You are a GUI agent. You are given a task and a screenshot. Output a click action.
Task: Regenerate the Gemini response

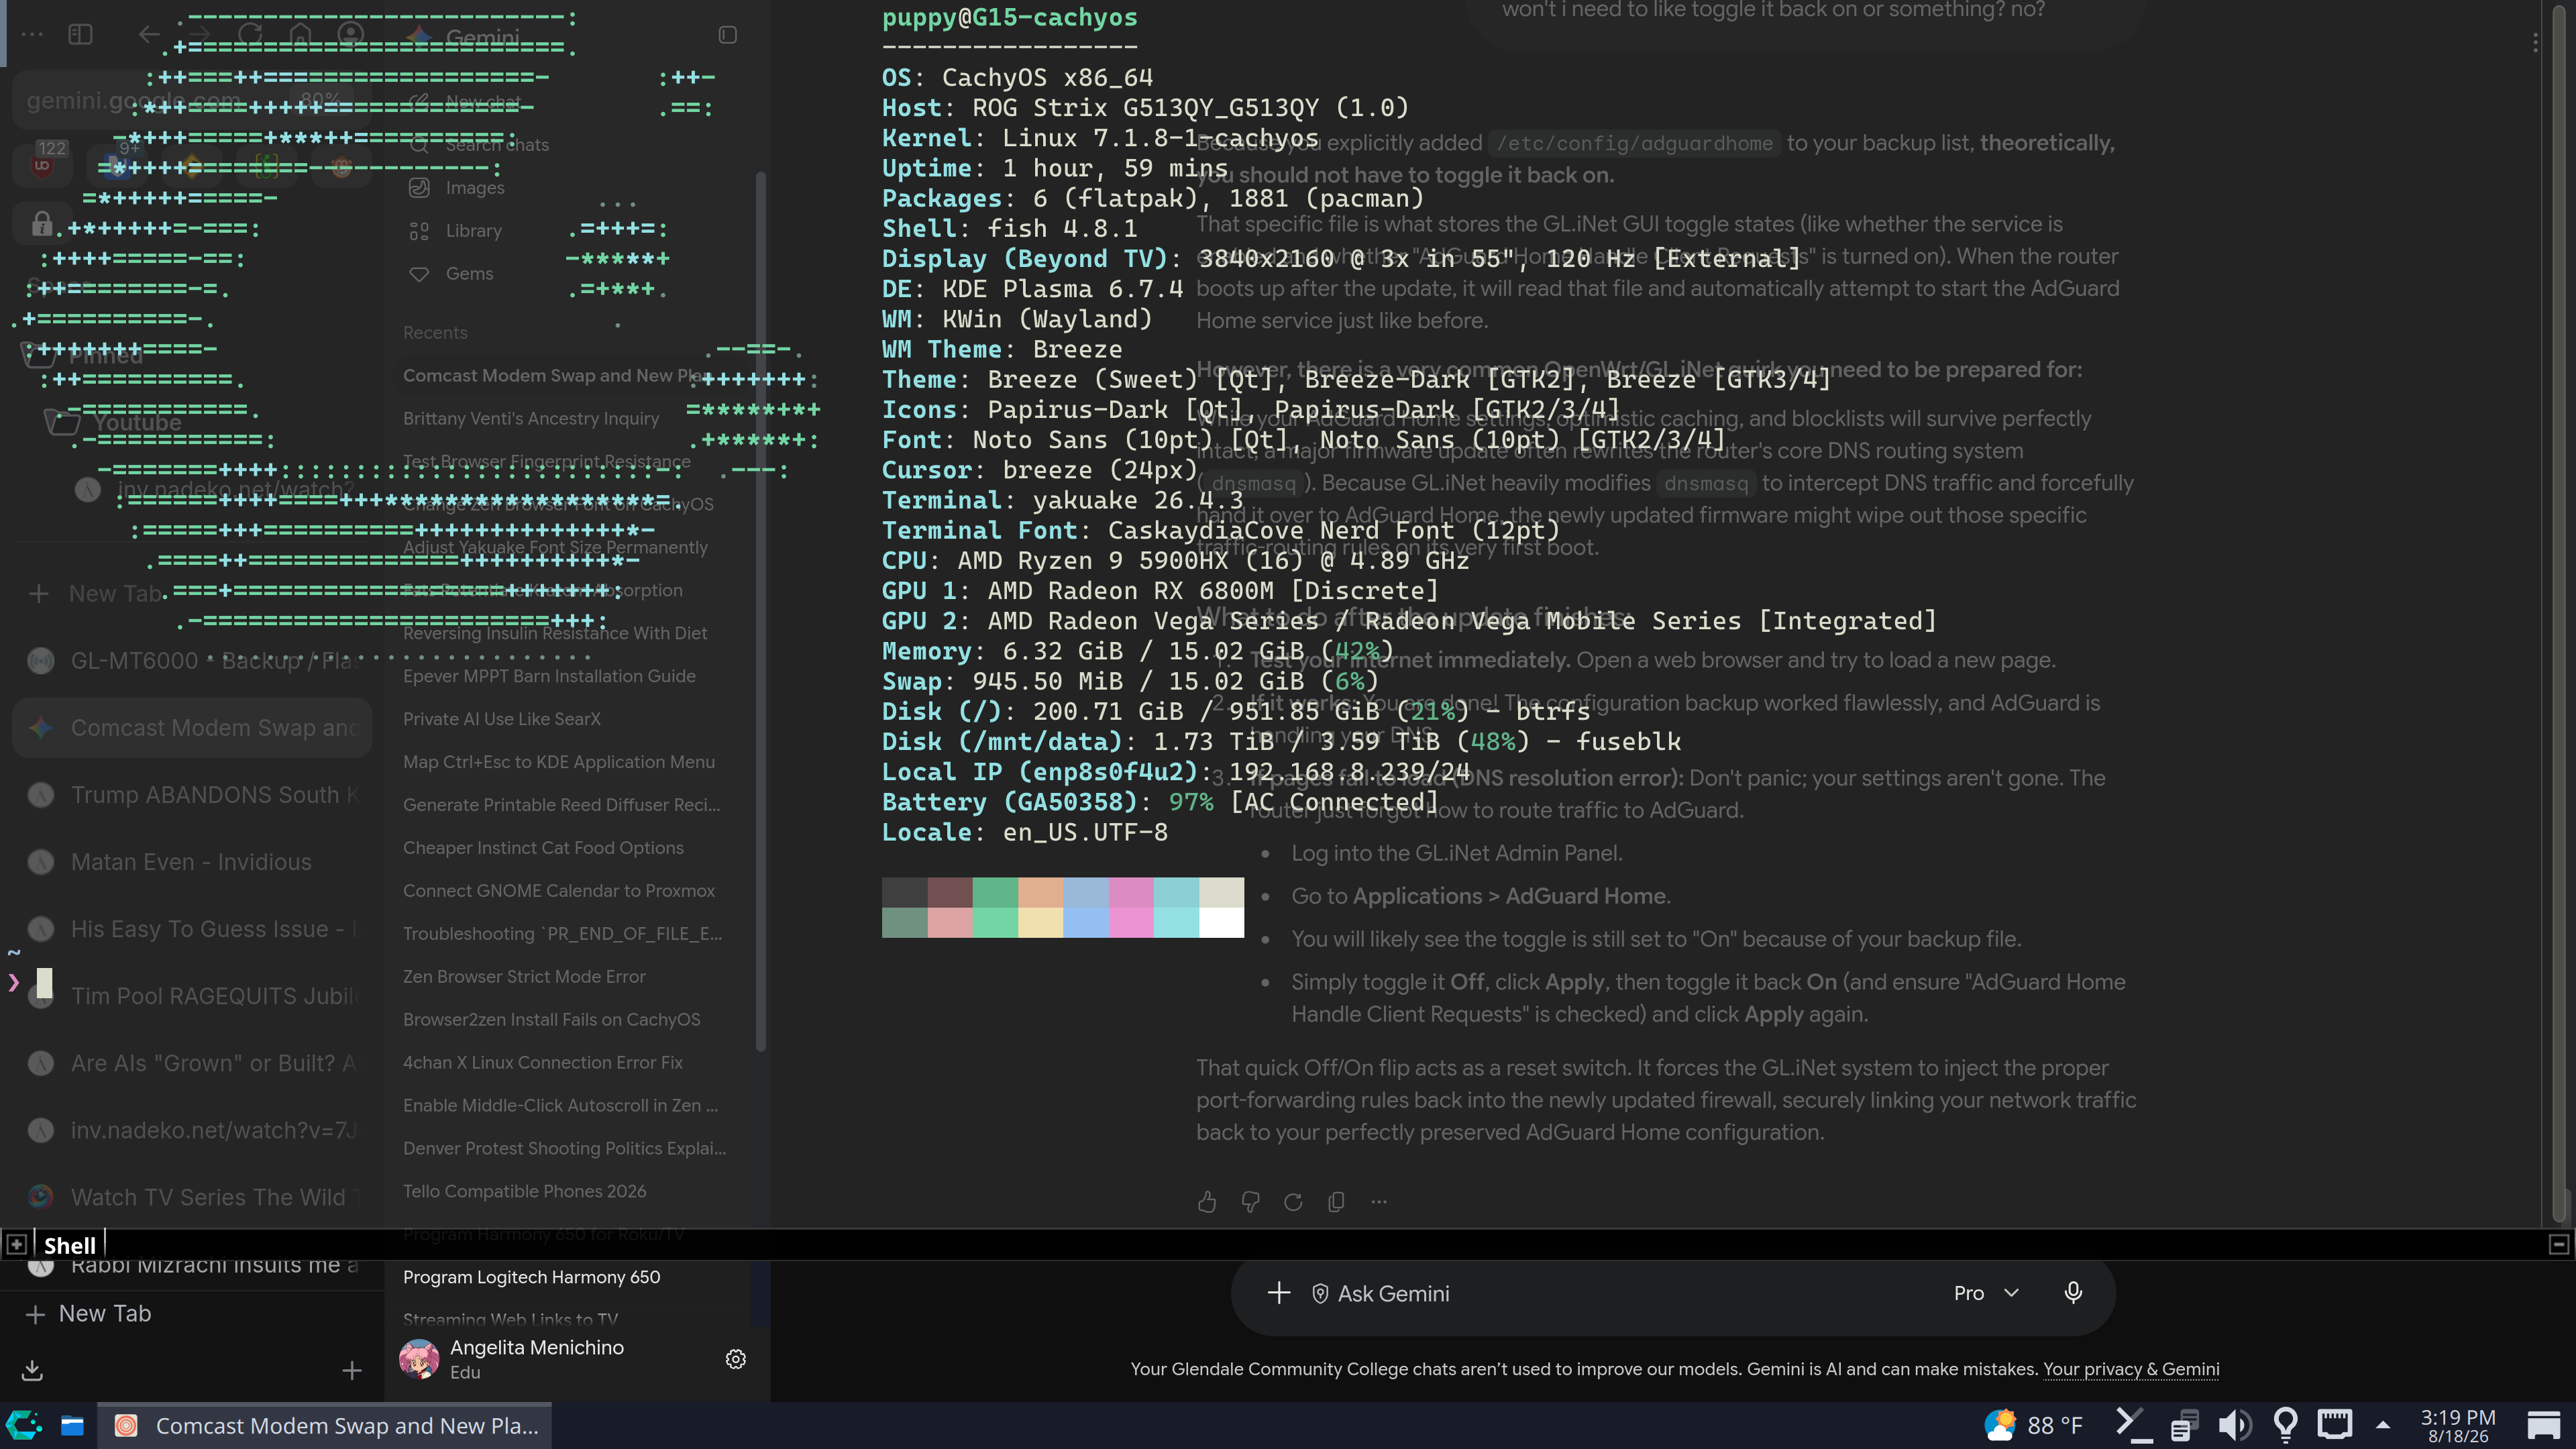1293,1201
